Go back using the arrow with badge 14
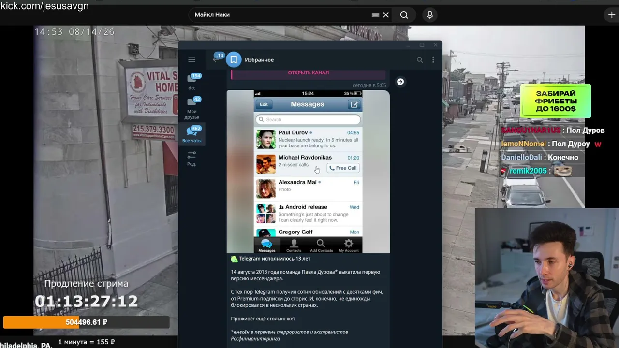 coord(216,59)
